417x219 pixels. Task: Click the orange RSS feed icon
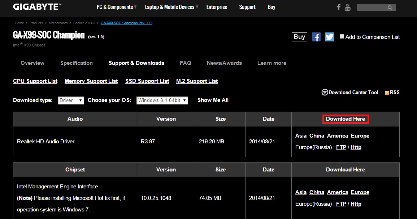[x=387, y=93]
